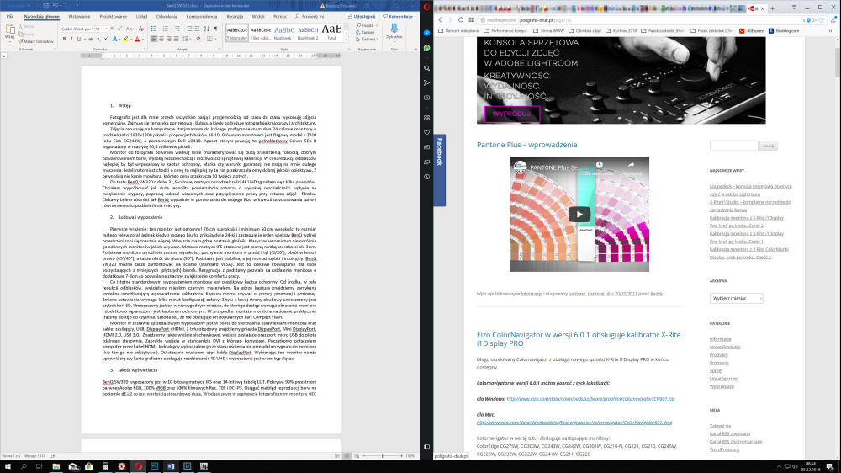Image resolution: width=841 pixels, height=473 pixels.
Task: Click the blog search input field
Action: click(x=733, y=146)
